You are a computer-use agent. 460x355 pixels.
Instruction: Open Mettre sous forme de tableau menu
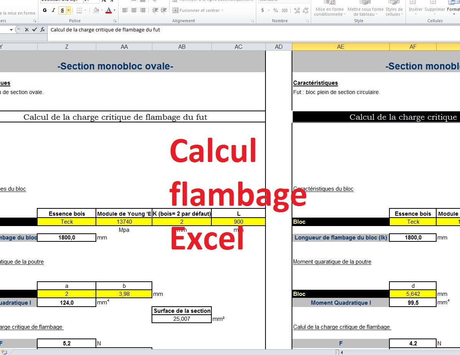tap(365, 8)
